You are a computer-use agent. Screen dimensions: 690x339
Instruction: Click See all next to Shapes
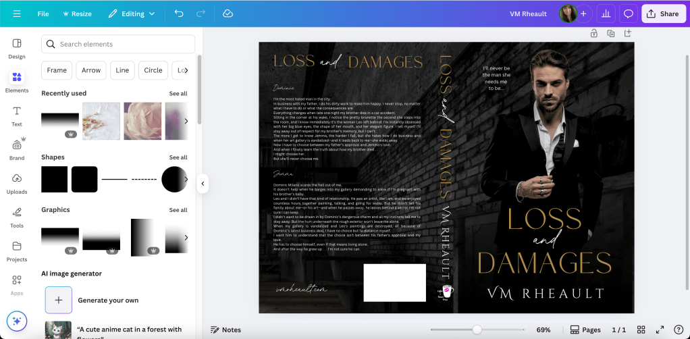[178, 157]
